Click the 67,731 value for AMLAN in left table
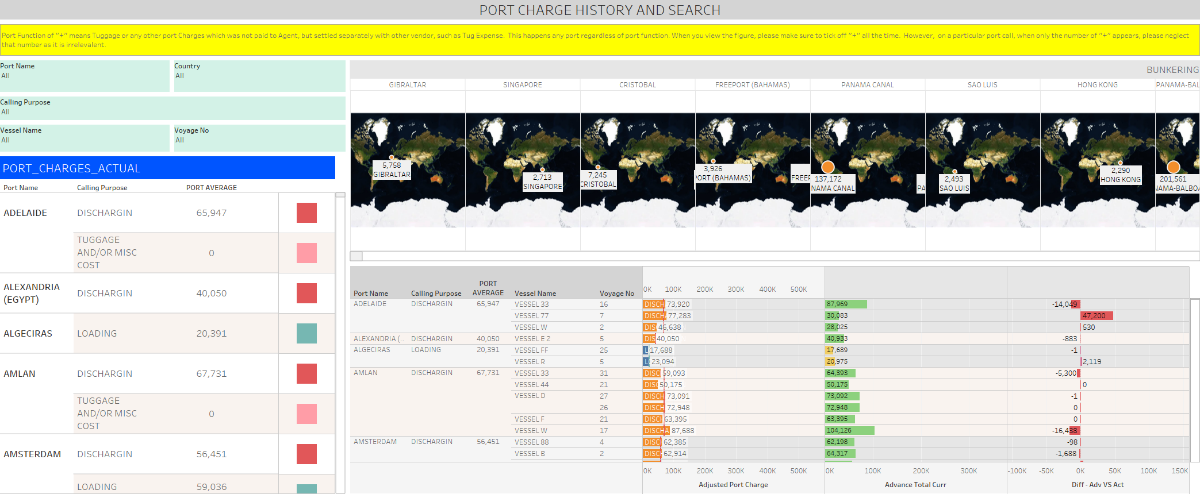 [212, 373]
